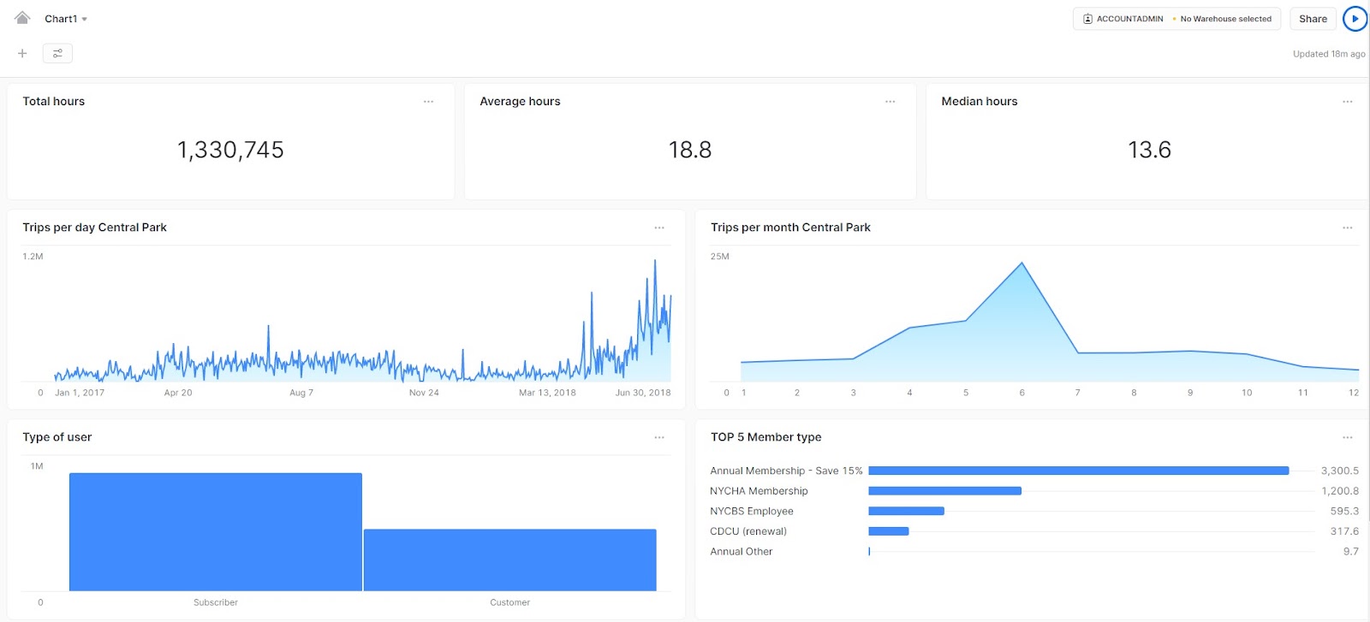Click the Subscriber axis label

click(x=216, y=602)
